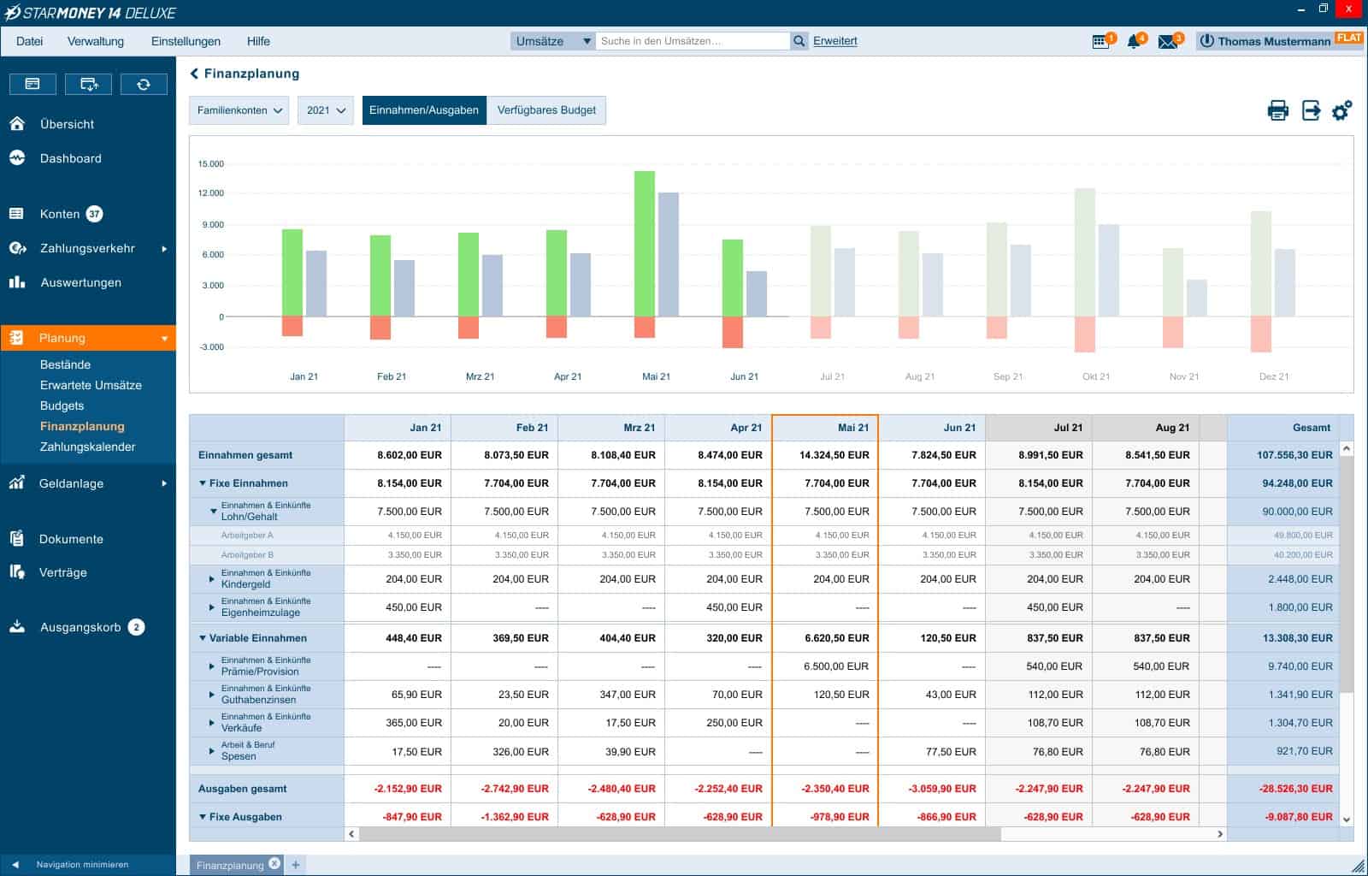Open the bell notifications icon
This screenshot has width=1368, height=876.
tap(1135, 41)
